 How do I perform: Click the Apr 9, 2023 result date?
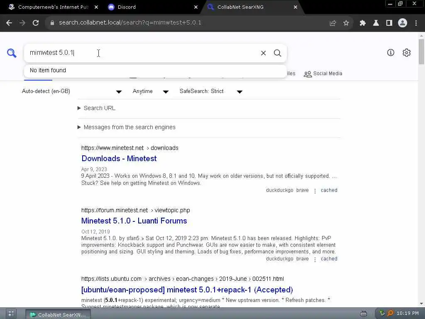coord(94,169)
